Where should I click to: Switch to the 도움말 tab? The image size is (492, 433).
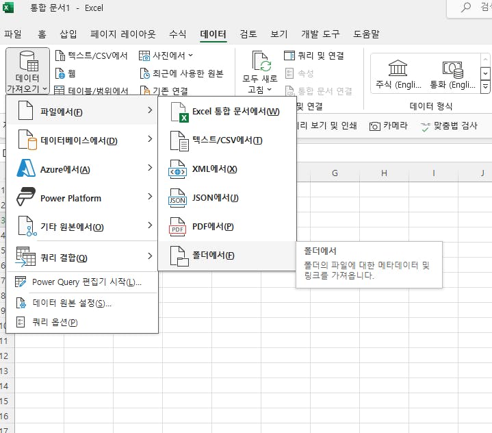[366, 34]
